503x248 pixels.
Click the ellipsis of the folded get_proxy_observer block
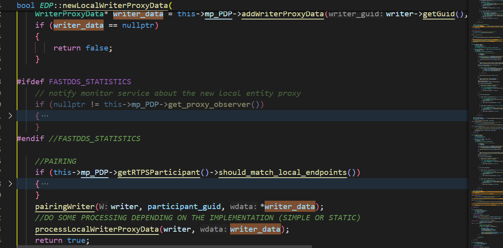pos(44,116)
